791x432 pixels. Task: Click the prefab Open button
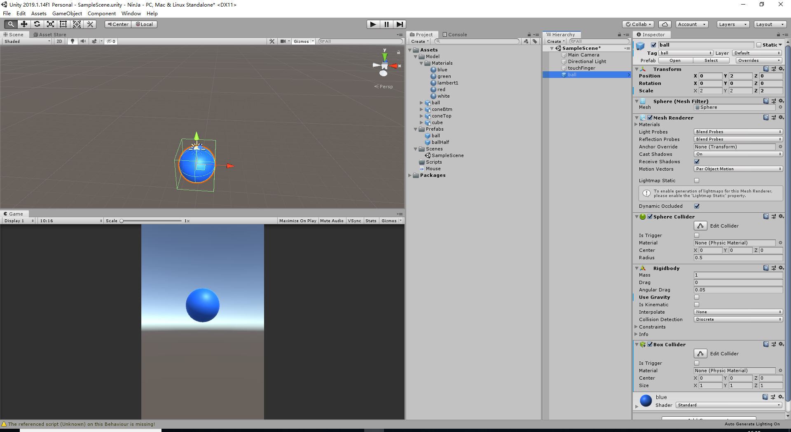[x=675, y=61]
